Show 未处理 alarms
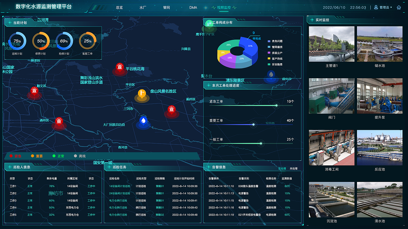The height and width of the screenshot is (229, 408). pyautogui.click(x=294, y=169)
